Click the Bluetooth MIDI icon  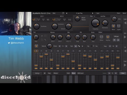pyautogui.click(x=45, y=73)
